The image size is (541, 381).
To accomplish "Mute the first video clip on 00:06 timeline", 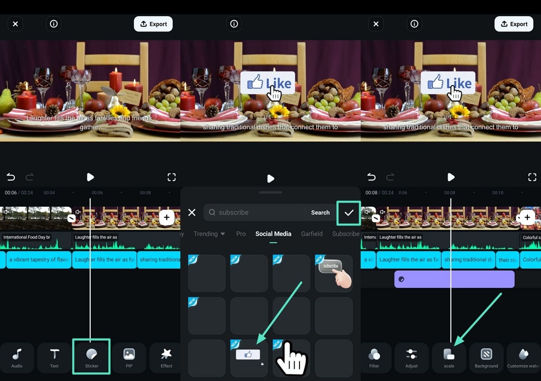I will click(x=6, y=212).
